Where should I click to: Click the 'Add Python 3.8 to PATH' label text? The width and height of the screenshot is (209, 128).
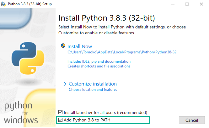[87, 120]
